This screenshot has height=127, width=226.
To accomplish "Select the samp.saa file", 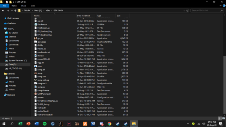I will (x=42, y=77).
